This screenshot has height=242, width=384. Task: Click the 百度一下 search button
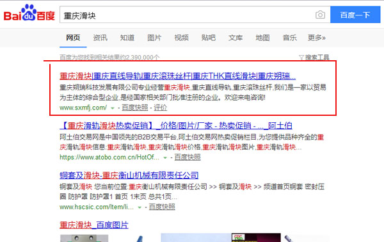click(355, 15)
